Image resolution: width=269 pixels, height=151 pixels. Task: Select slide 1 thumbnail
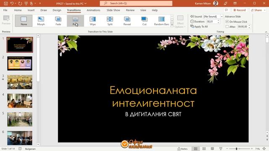[x=20, y=45]
